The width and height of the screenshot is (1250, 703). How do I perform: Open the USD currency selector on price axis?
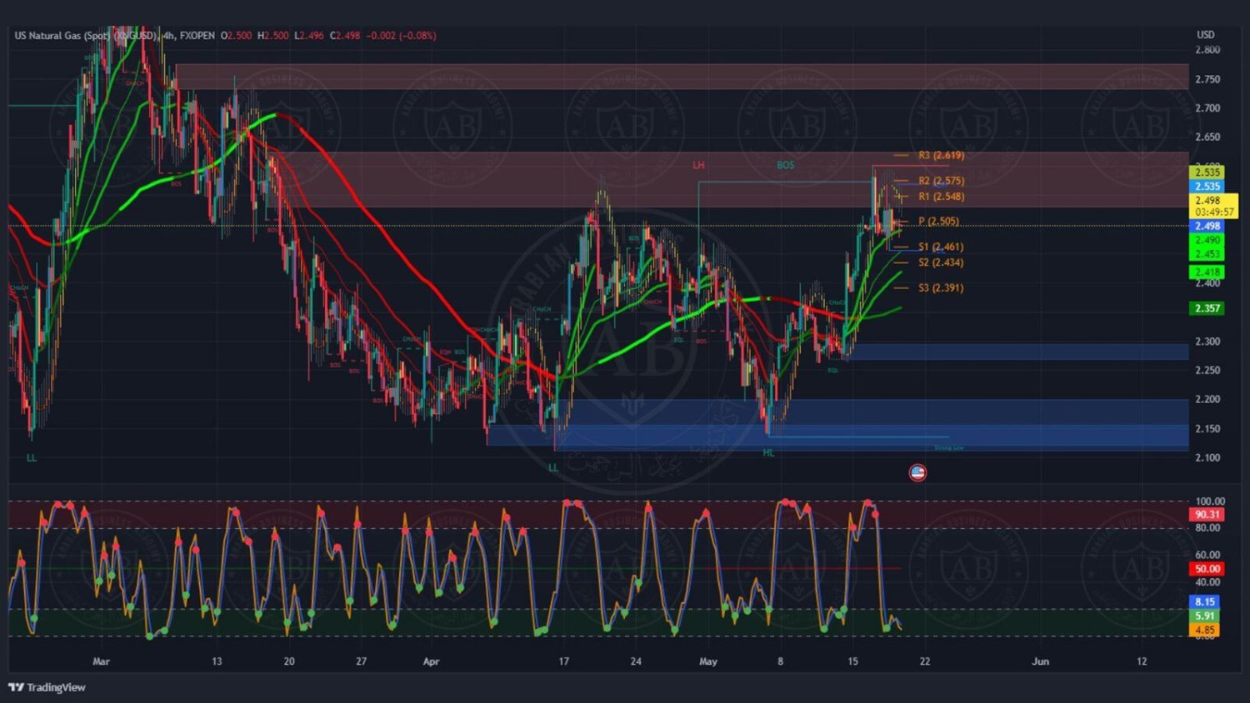[x=1205, y=35]
